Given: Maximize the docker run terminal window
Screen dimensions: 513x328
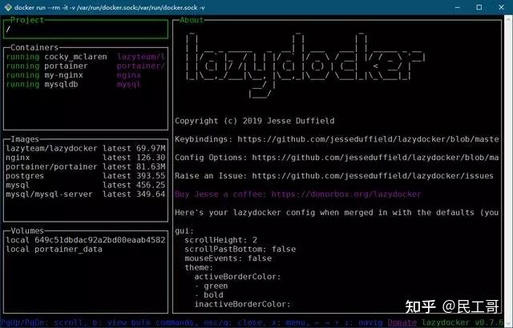Looking at the screenshot, I should pyautogui.click(x=479, y=7).
